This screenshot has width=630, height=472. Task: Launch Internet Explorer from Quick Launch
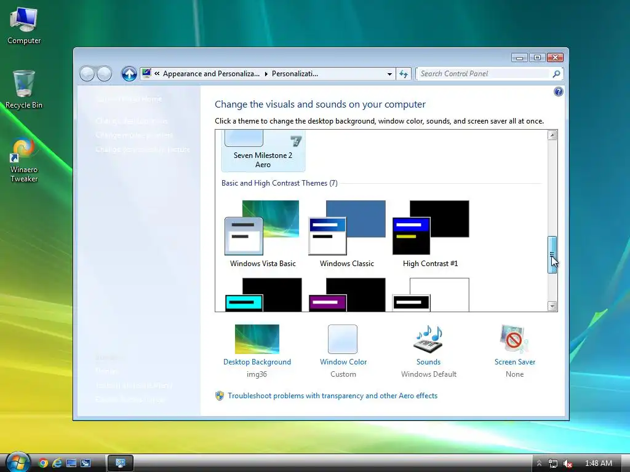(57, 463)
